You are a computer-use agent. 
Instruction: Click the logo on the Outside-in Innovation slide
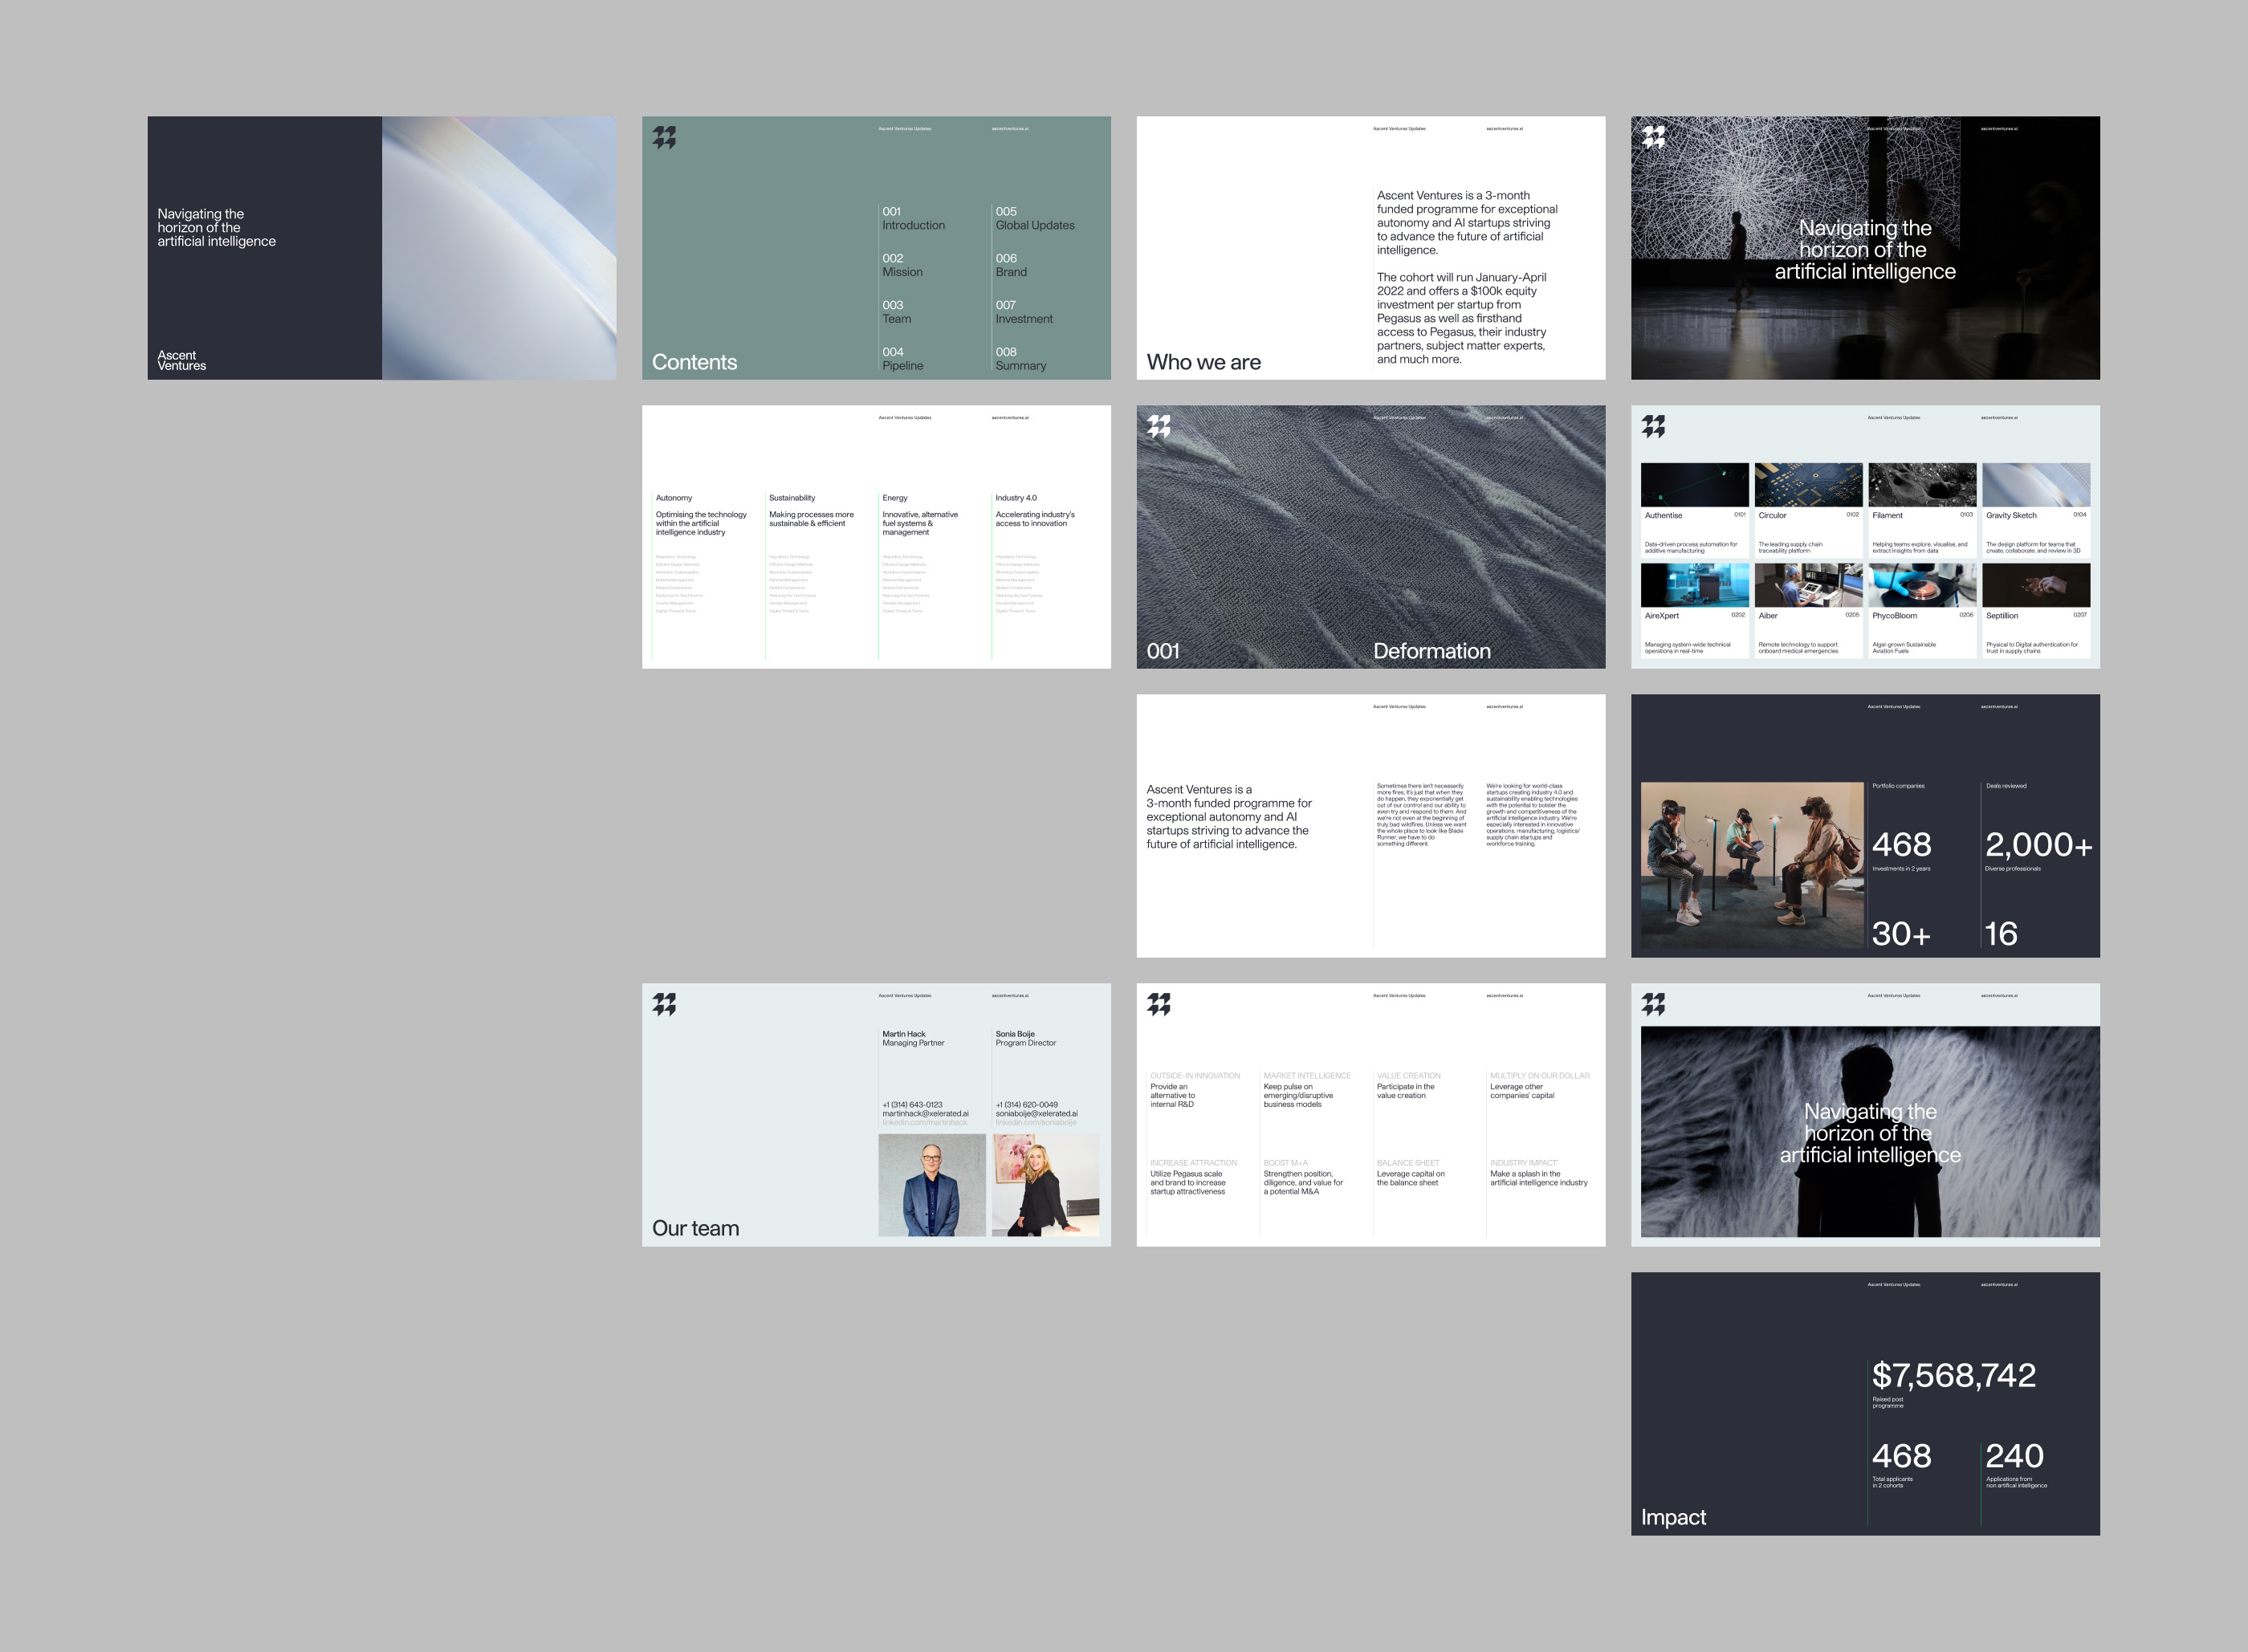coord(1158,1004)
